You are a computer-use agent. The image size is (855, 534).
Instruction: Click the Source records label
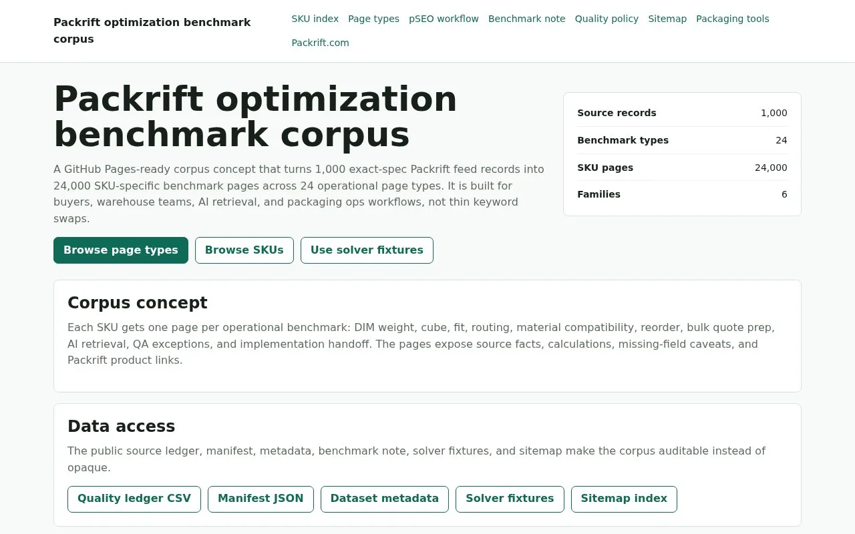[x=617, y=113]
